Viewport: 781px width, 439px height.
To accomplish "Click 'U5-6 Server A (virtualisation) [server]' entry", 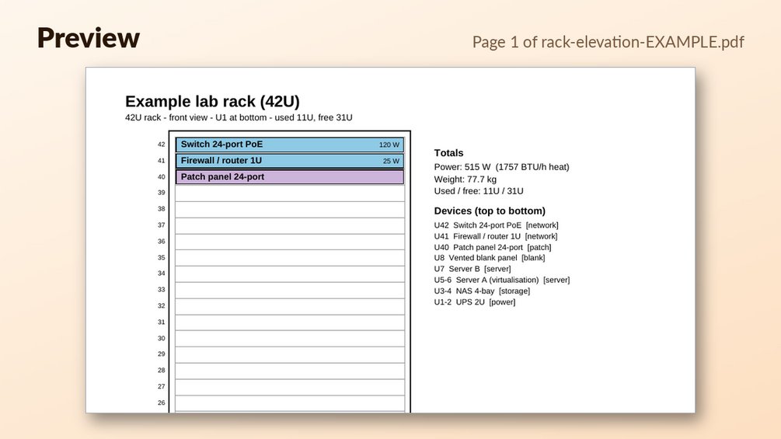I will 502,280.
